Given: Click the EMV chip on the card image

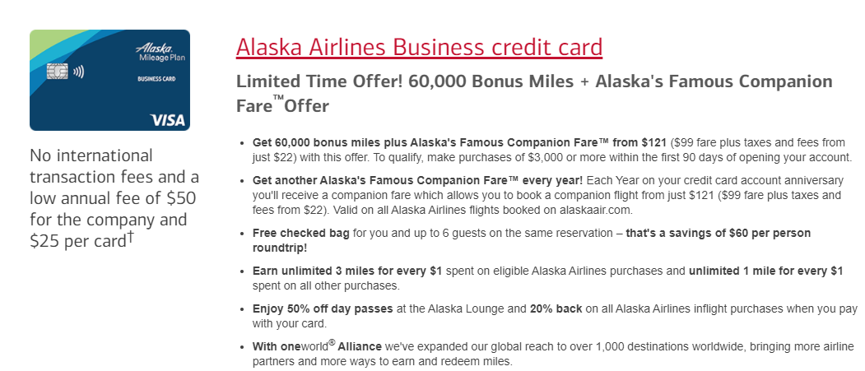Looking at the screenshot, I should (58, 71).
